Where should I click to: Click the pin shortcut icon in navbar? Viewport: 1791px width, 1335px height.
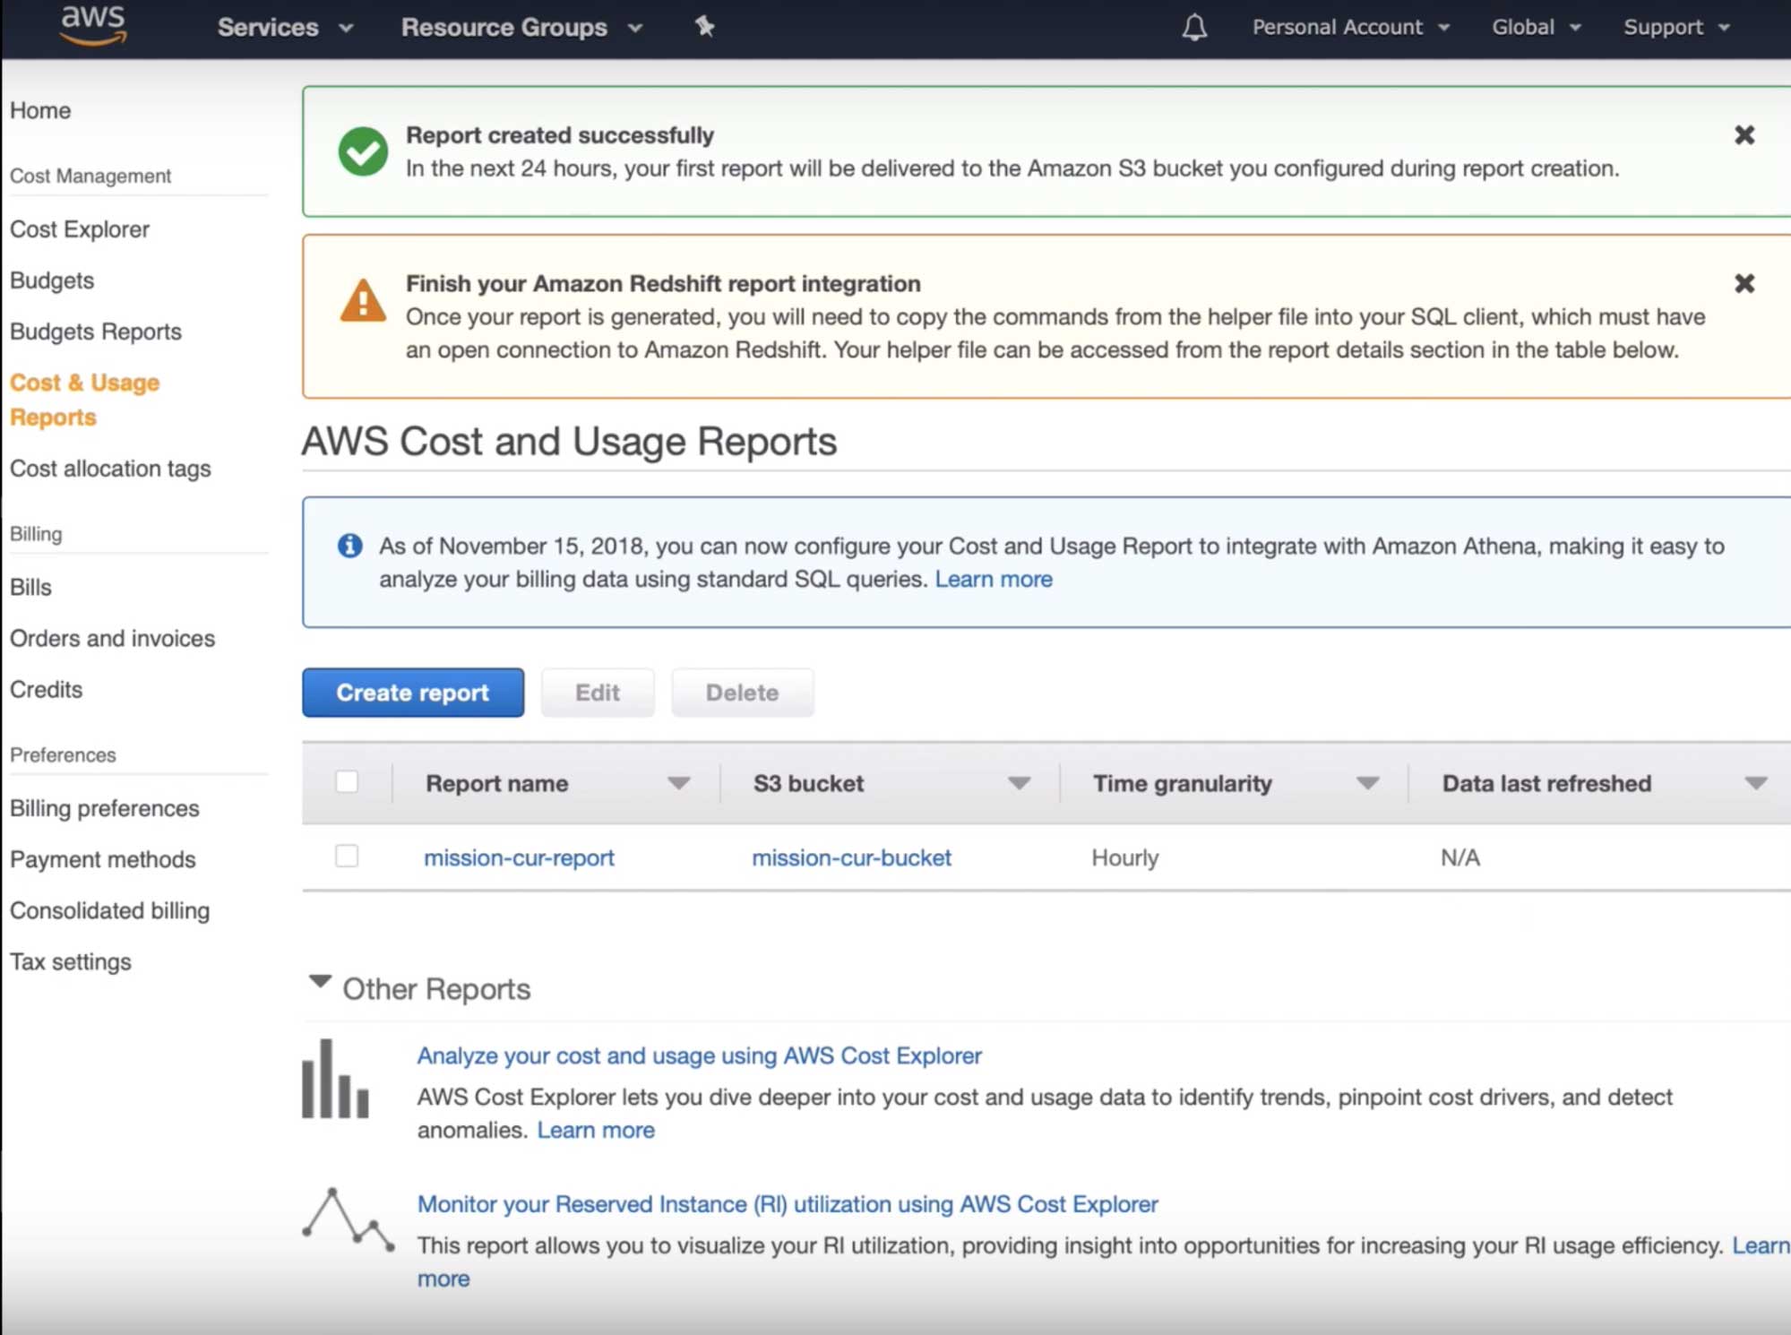pos(705,27)
